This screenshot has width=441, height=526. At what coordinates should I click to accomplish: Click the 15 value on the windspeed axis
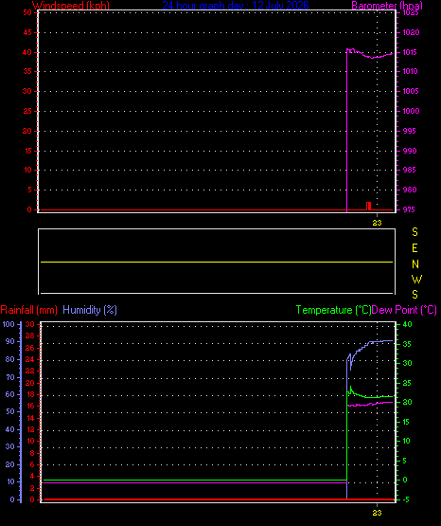27,151
